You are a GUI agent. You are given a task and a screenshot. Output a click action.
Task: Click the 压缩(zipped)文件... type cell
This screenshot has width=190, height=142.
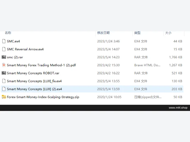tap(148, 97)
